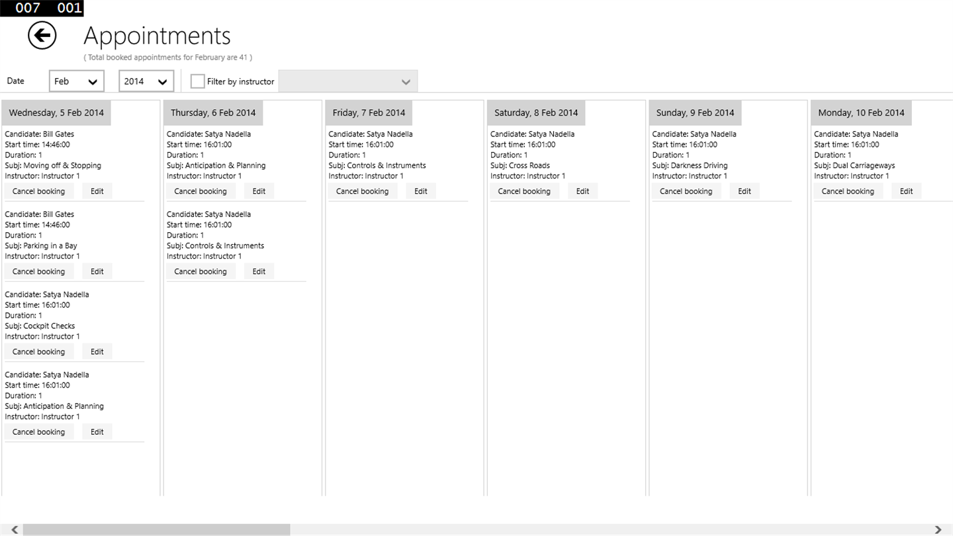Select the Friday, 7 Feb 2014 header
The width and height of the screenshot is (953, 536).
[x=369, y=112]
